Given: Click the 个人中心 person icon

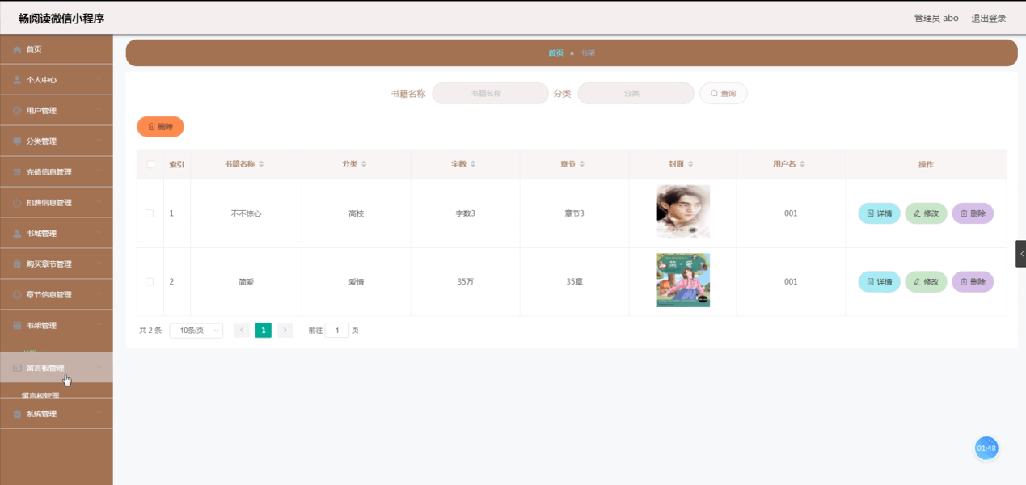Looking at the screenshot, I should click(17, 81).
